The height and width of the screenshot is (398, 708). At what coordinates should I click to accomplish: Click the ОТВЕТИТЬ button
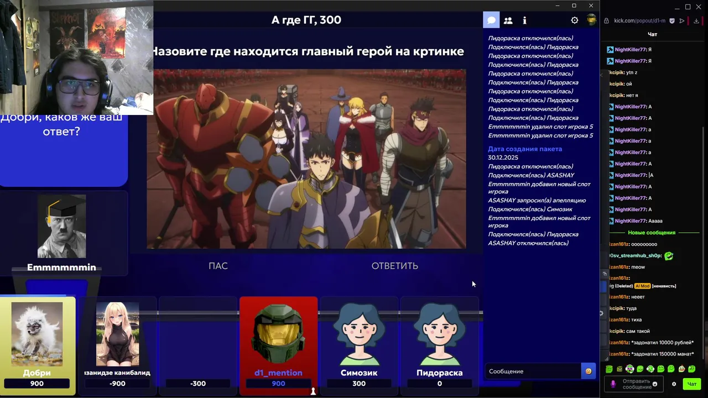point(394,266)
